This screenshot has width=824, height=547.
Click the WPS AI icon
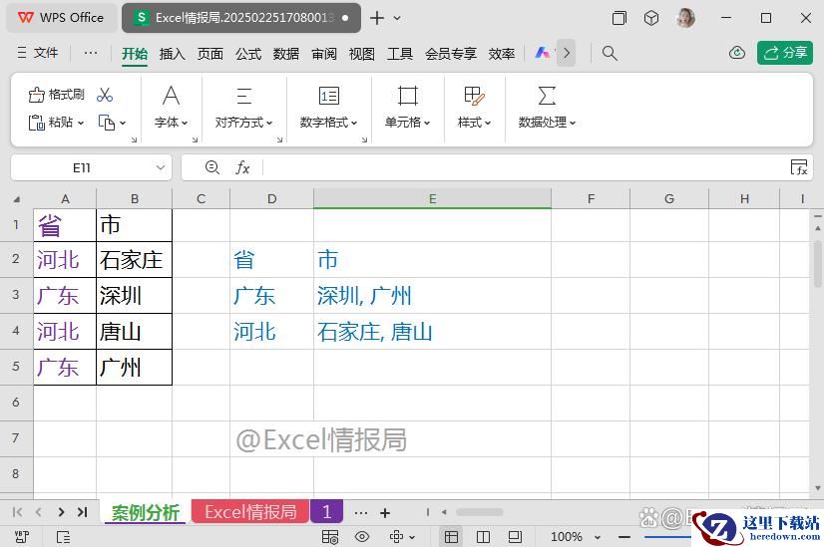[543, 53]
